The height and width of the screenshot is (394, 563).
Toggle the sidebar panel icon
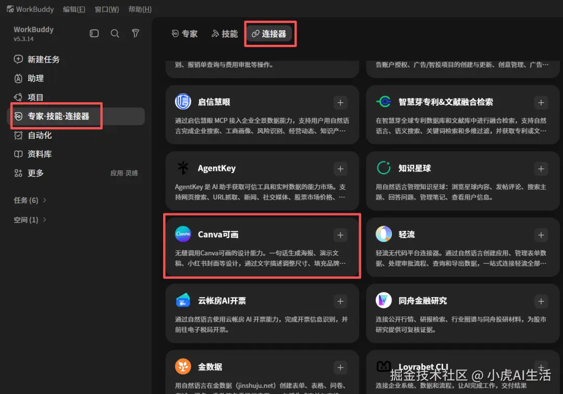click(x=94, y=33)
